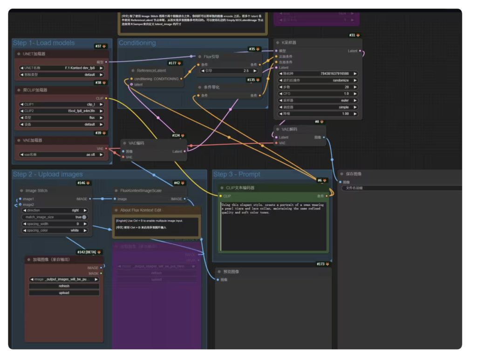Increase the spacing_width value of 0
Viewport: 477px width, 361px height.
tap(85, 224)
